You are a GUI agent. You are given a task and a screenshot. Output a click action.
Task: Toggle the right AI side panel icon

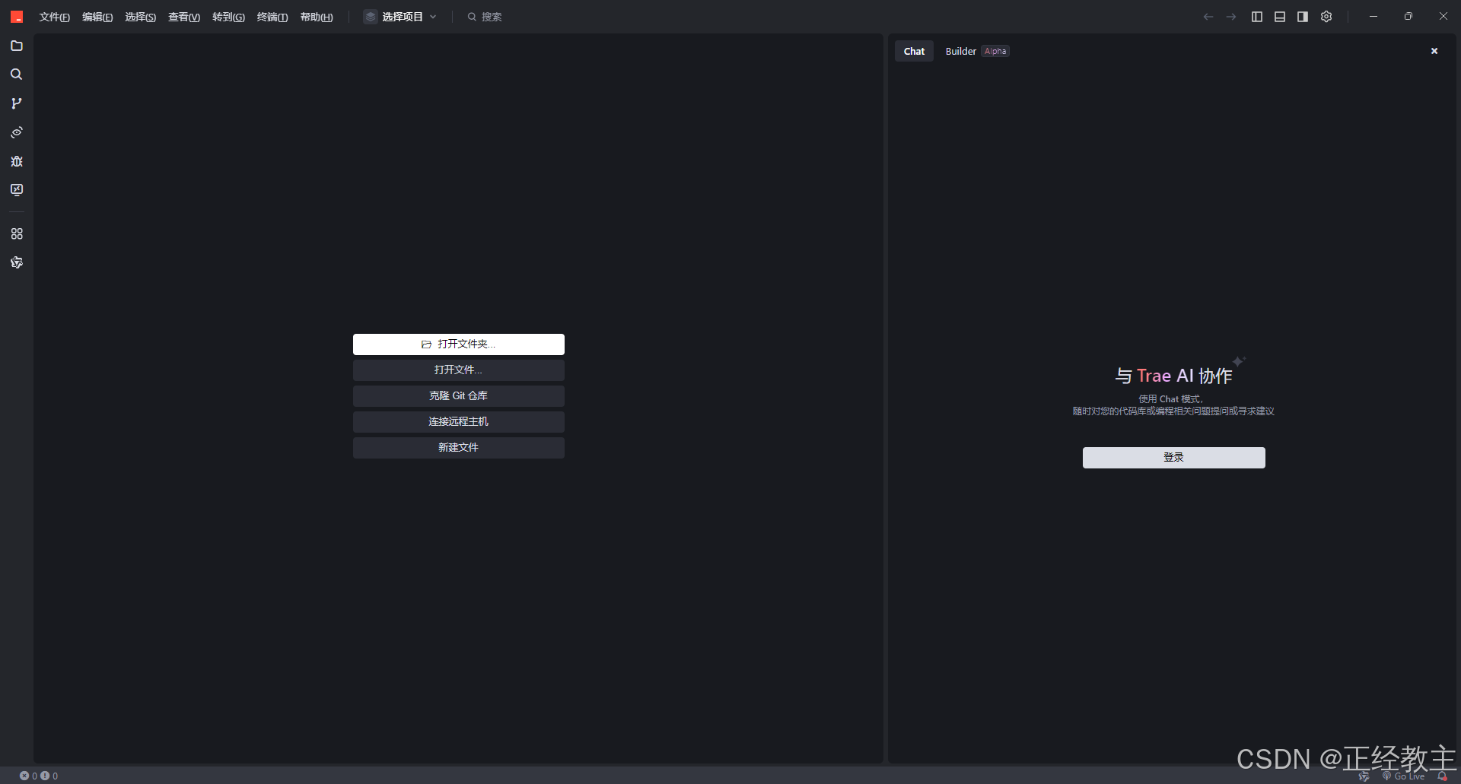[1303, 17]
